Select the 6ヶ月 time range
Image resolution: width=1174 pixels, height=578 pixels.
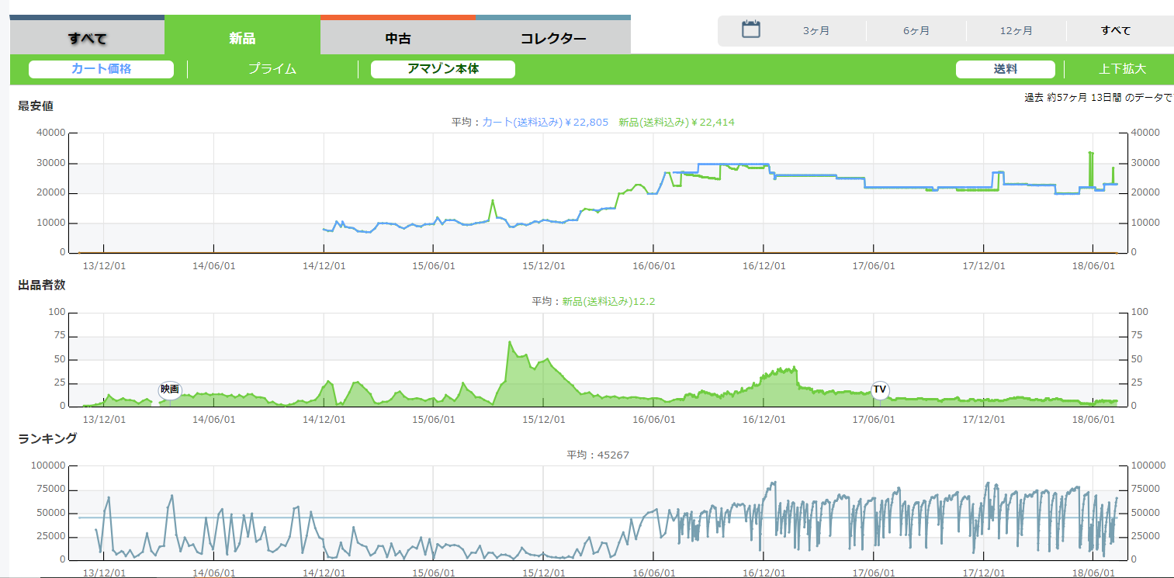tap(916, 31)
